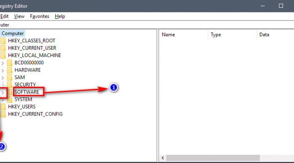Expand the BCD00000000 key chevron
Viewport: 294px width, 163px height.
[x=3, y=63]
